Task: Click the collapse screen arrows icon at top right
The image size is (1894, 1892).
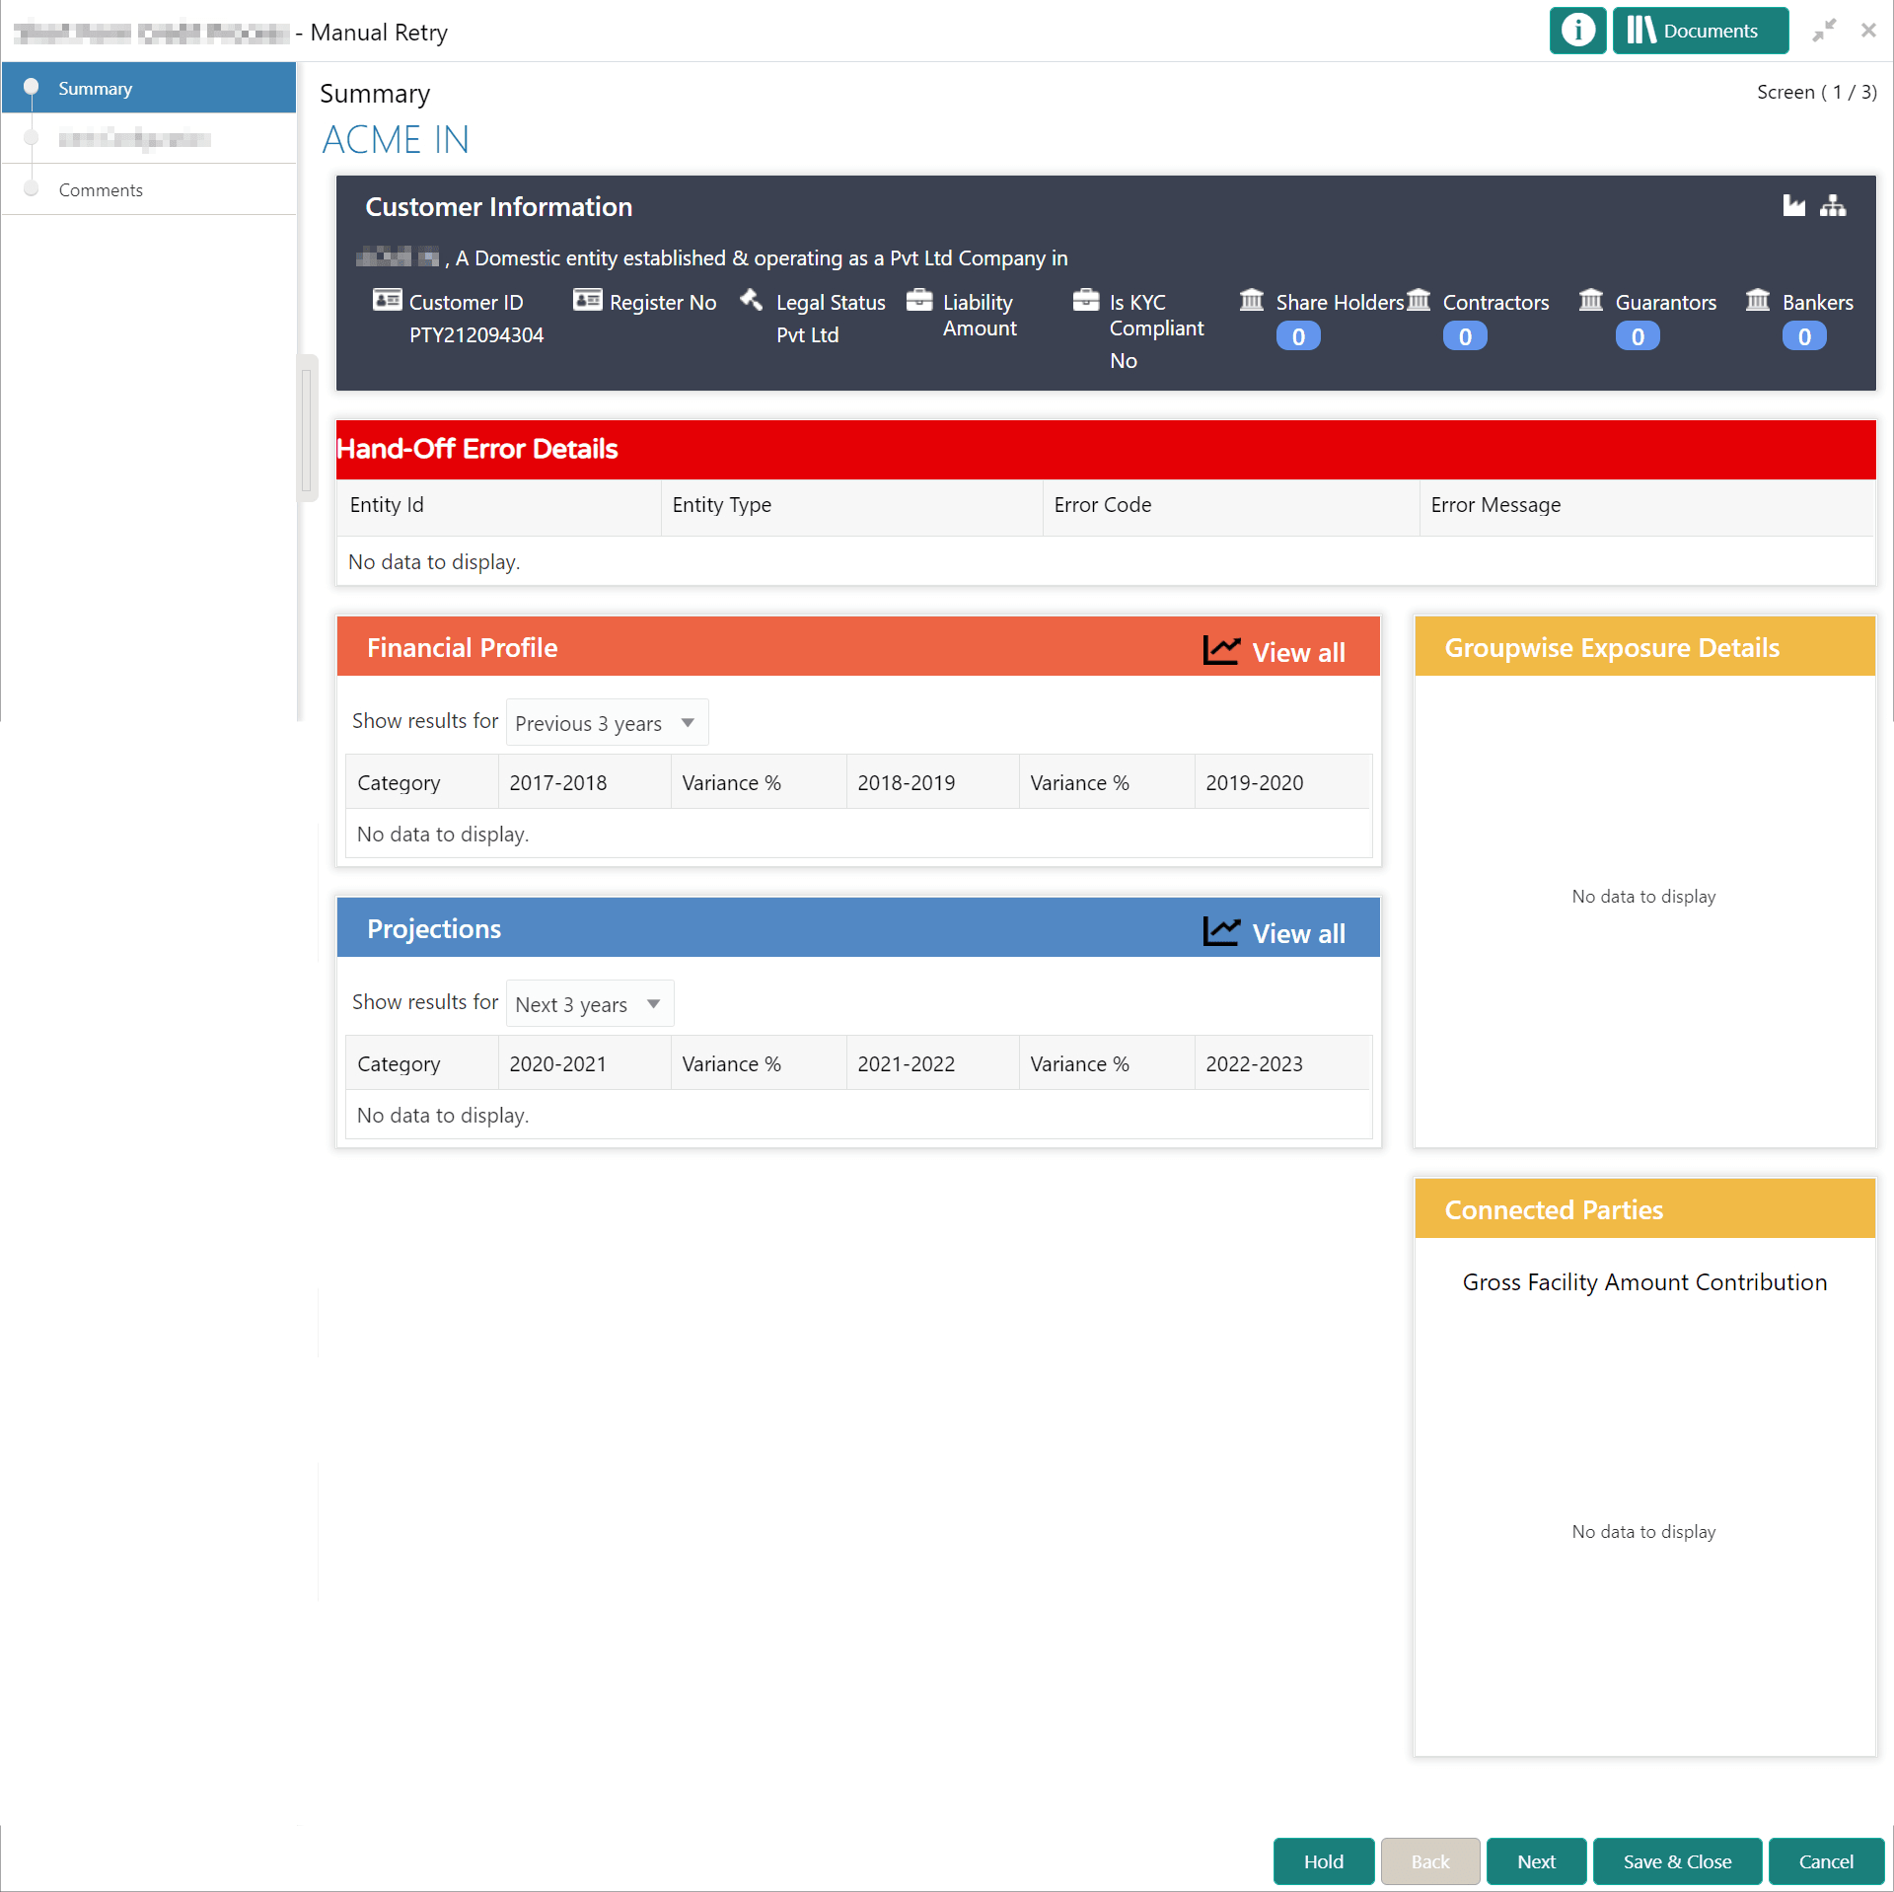Action: point(1824,31)
